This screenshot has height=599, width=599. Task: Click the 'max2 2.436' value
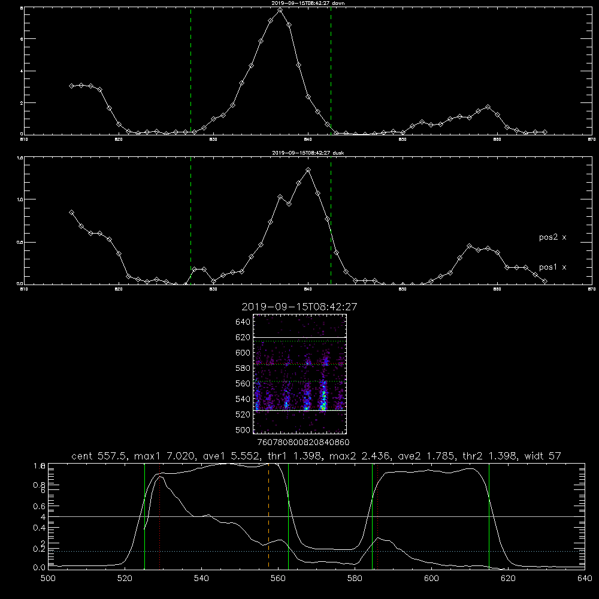(359, 456)
